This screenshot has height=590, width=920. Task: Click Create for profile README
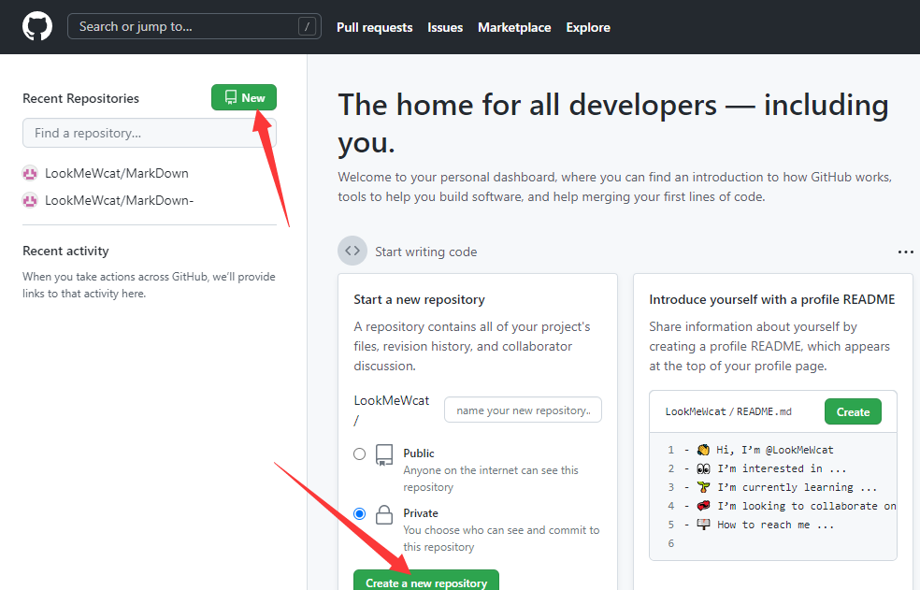tap(853, 411)
